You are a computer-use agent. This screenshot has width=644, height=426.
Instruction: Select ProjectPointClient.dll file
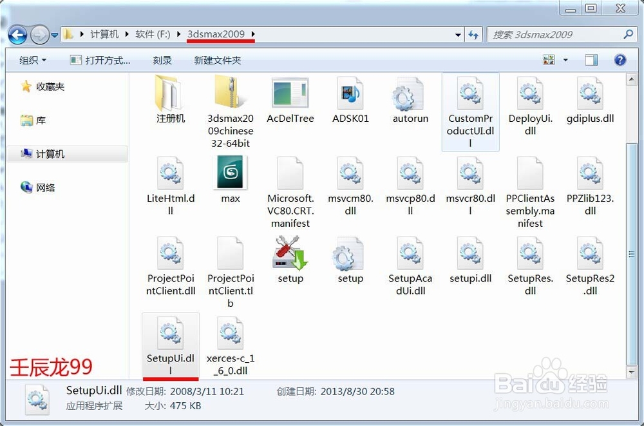[171, 266]
